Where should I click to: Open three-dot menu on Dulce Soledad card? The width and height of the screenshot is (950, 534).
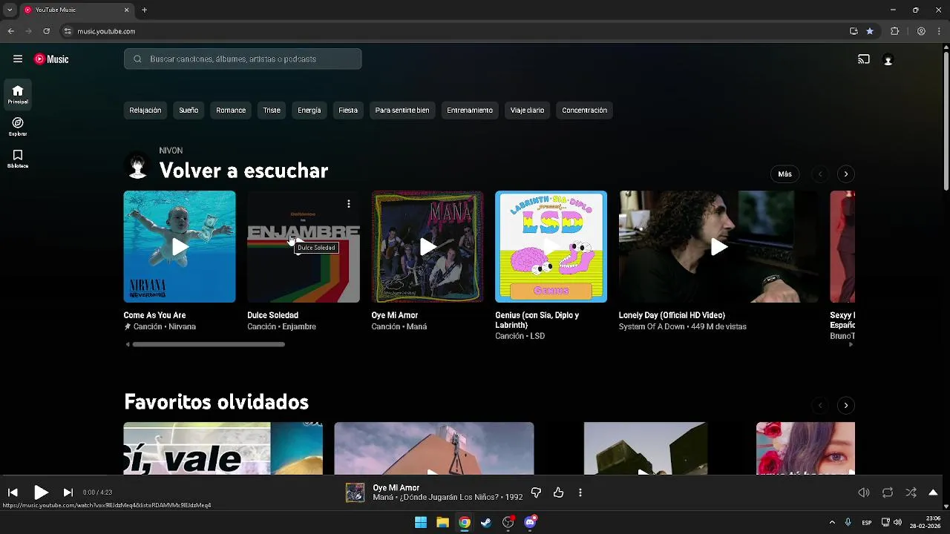pos(349,204)
